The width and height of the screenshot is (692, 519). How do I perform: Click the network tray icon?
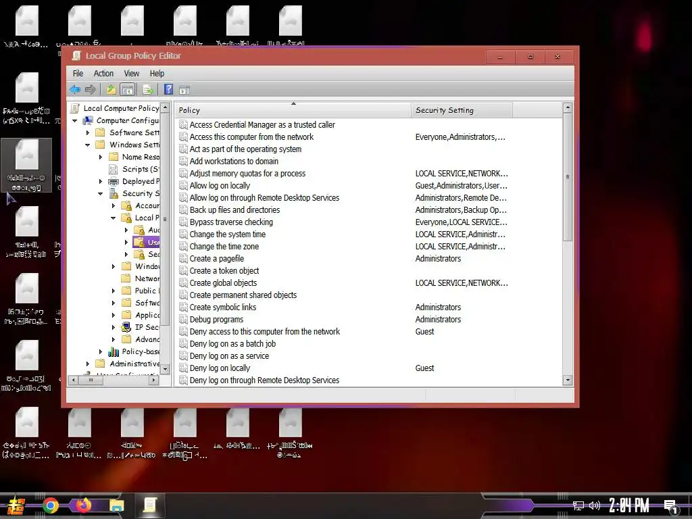[578, 505]
